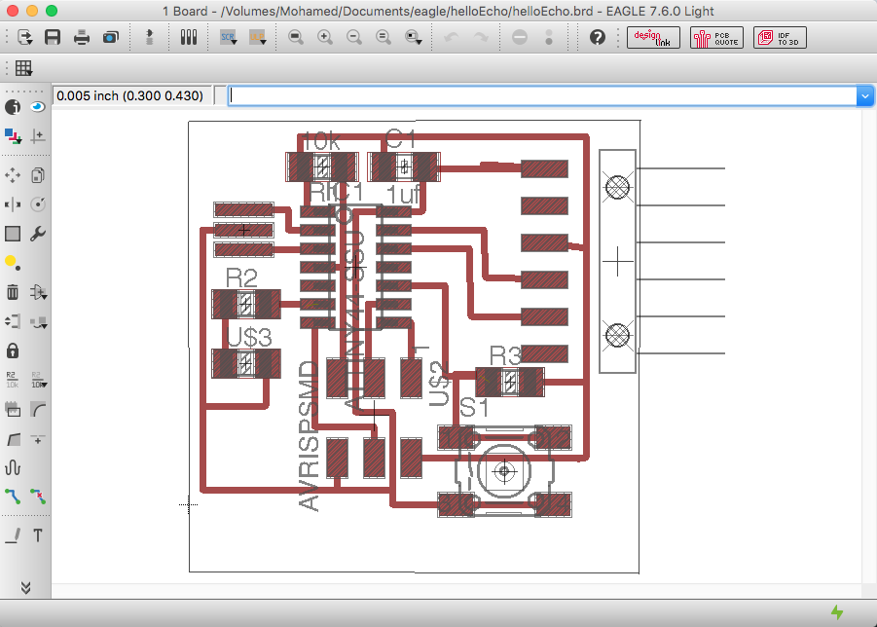Click the Undo arrow
The height and width of the screenshot is (627, 877).
pos(452,37)
